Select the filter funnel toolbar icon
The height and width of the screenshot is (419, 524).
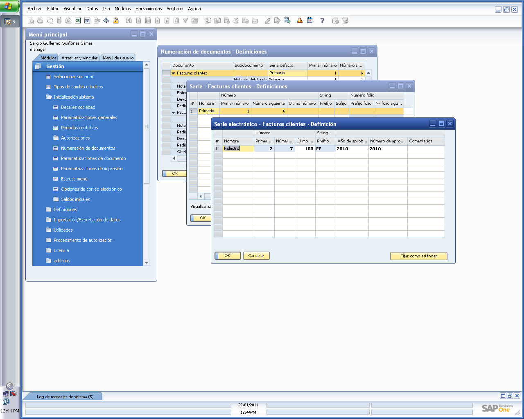[x=184, y=20]
